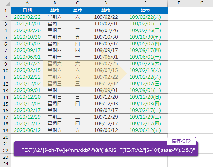213x167 pixels.
Task: Click the 轉換 header in column E
Action: [145, 10]
